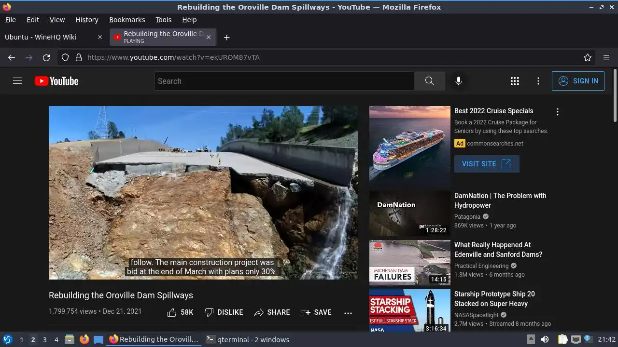Image resolution: width=618 pixels, height=347 pixels.
Task: Select the Rebuilding the Orovill... taskbar entry
Action: tap(154, 339)
